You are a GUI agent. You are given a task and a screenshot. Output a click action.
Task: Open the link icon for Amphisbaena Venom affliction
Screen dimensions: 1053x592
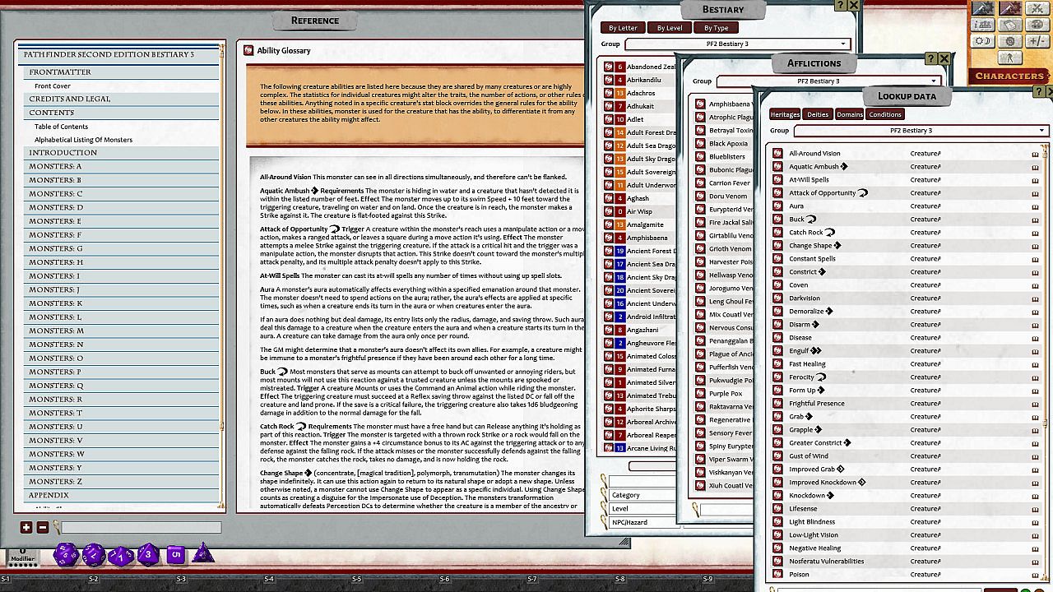click(x=700, y=104)
